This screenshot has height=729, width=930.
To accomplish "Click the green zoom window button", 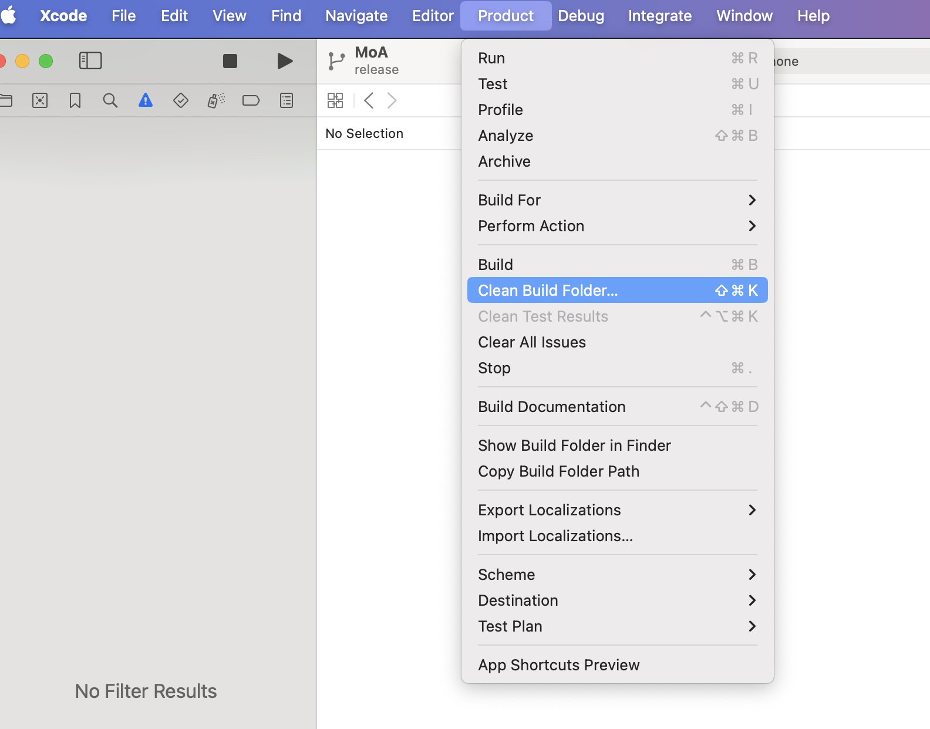I will pyautogui.click(x=46, y=61).
